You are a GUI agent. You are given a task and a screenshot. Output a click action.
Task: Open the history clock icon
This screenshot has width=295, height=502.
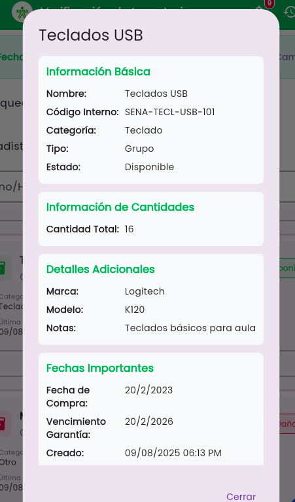tap(289, 12)
